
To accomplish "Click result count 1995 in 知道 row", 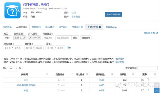I will 125,90.
